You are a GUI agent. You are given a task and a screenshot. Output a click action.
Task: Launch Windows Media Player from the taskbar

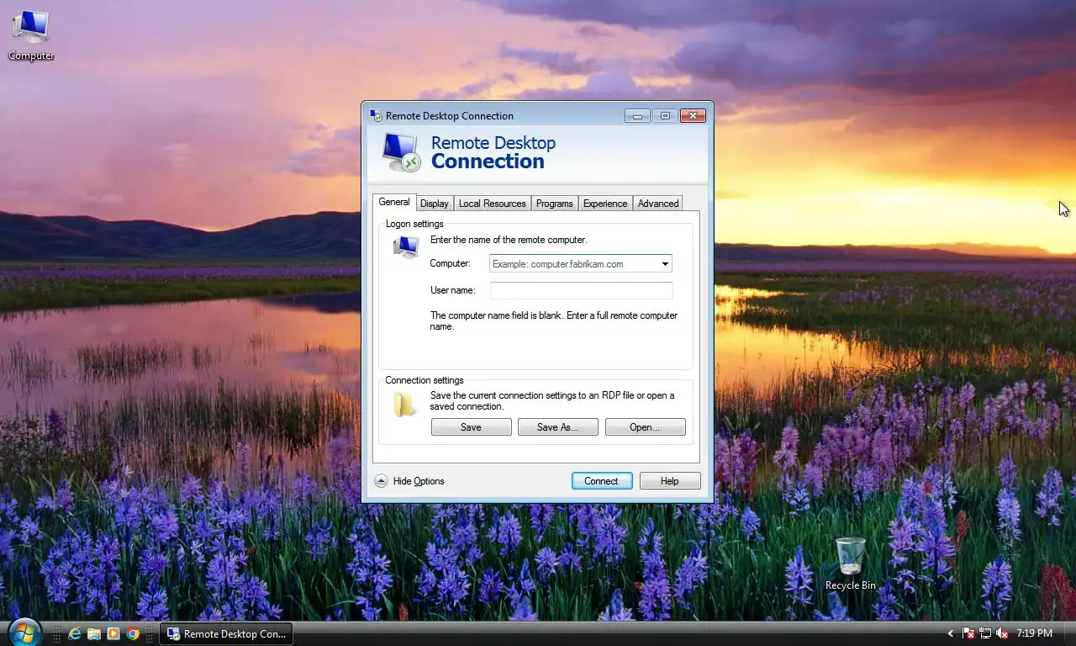coord(113,633)
